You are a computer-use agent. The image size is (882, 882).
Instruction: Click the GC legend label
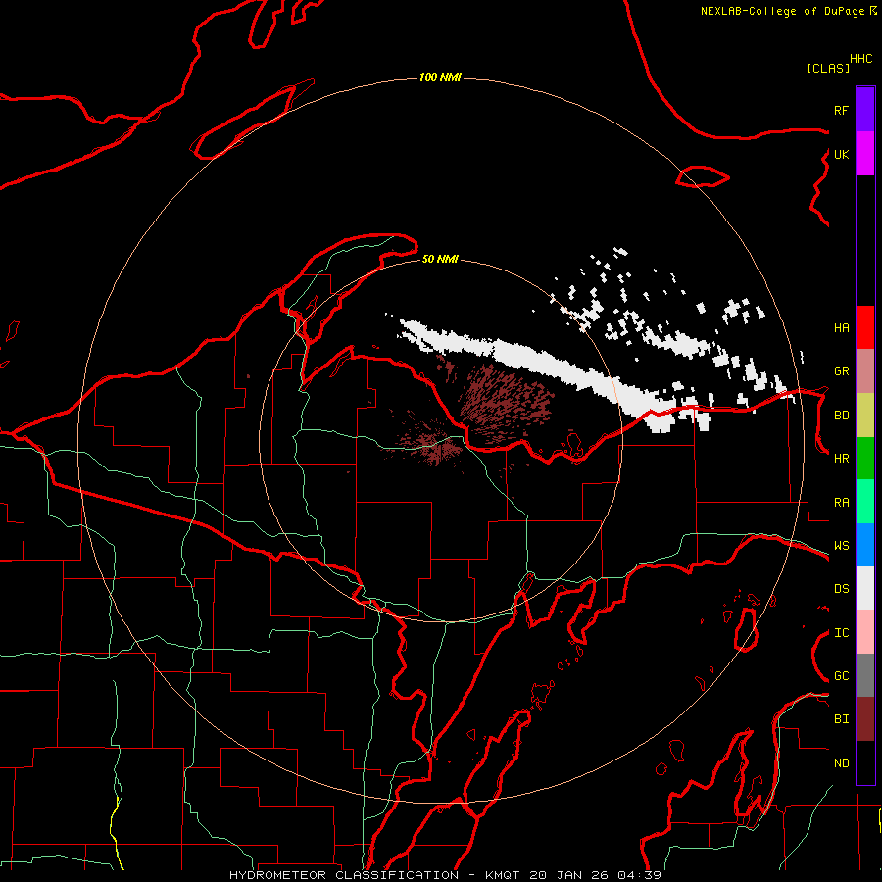click(x=841, y=676)
